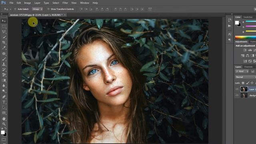The height and width of the screenshot is (144, 256).
Task: Select the Dodge tool
Action: 4,91
